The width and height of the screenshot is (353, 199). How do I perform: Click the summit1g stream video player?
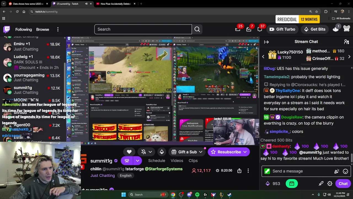click(x=162, y=91)
